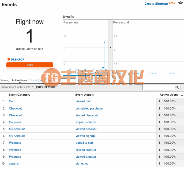The image size is (185, 169).
Task: Click the tallest per-minute chart bar
Action: click(104, 58)
